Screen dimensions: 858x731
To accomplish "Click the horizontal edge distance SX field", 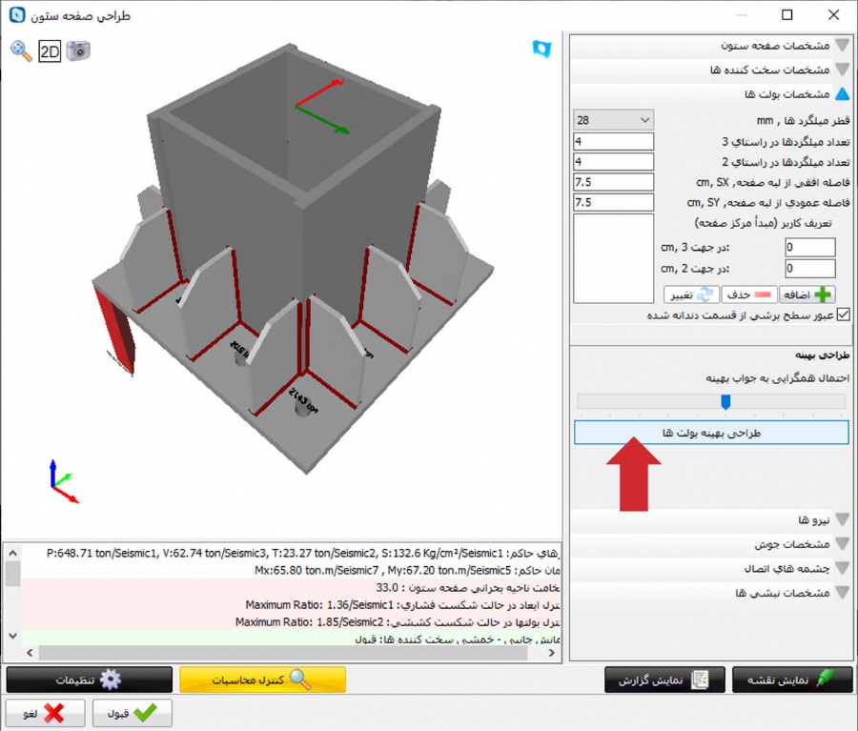I will [x=613, y=182].
